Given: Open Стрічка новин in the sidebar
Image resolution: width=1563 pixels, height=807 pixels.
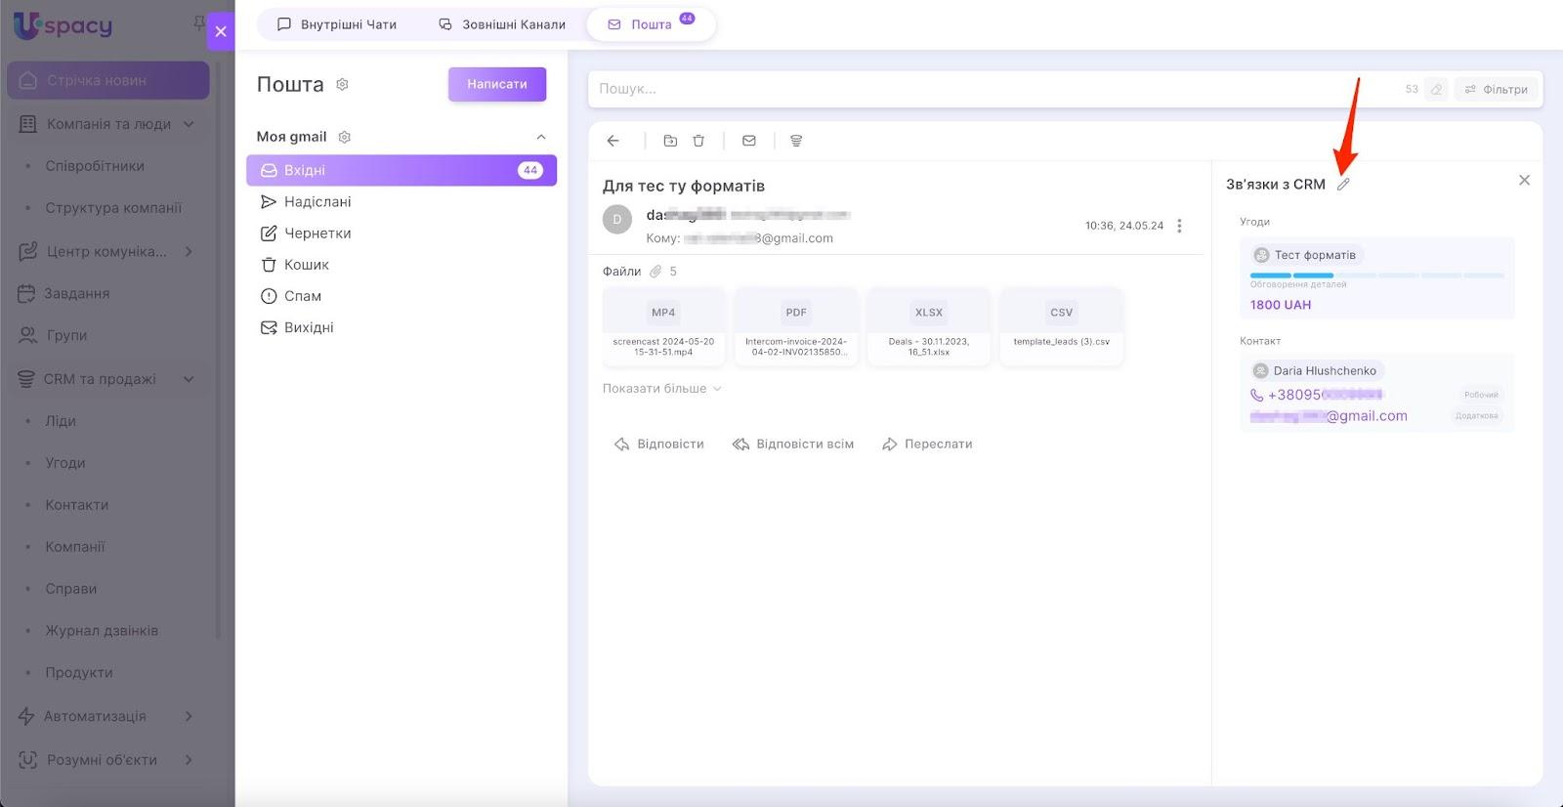Looking at the screenshot, I should click(x=108, y=80).
